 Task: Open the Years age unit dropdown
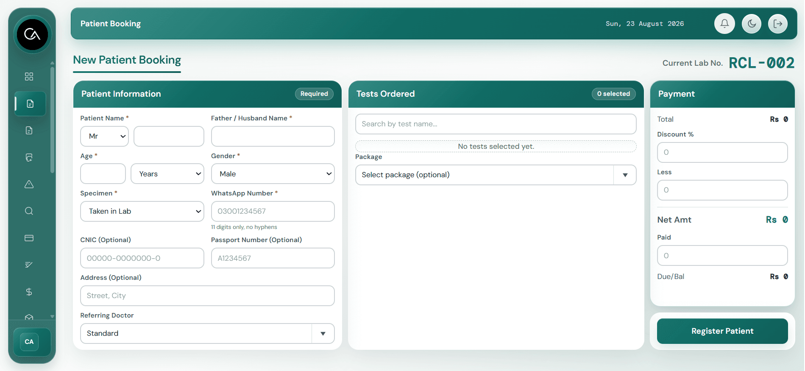coord(167,174)
